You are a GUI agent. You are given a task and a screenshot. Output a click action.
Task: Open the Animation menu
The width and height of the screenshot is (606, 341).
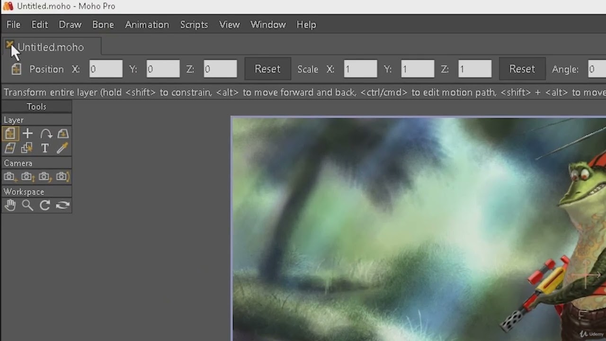point(147,25)
